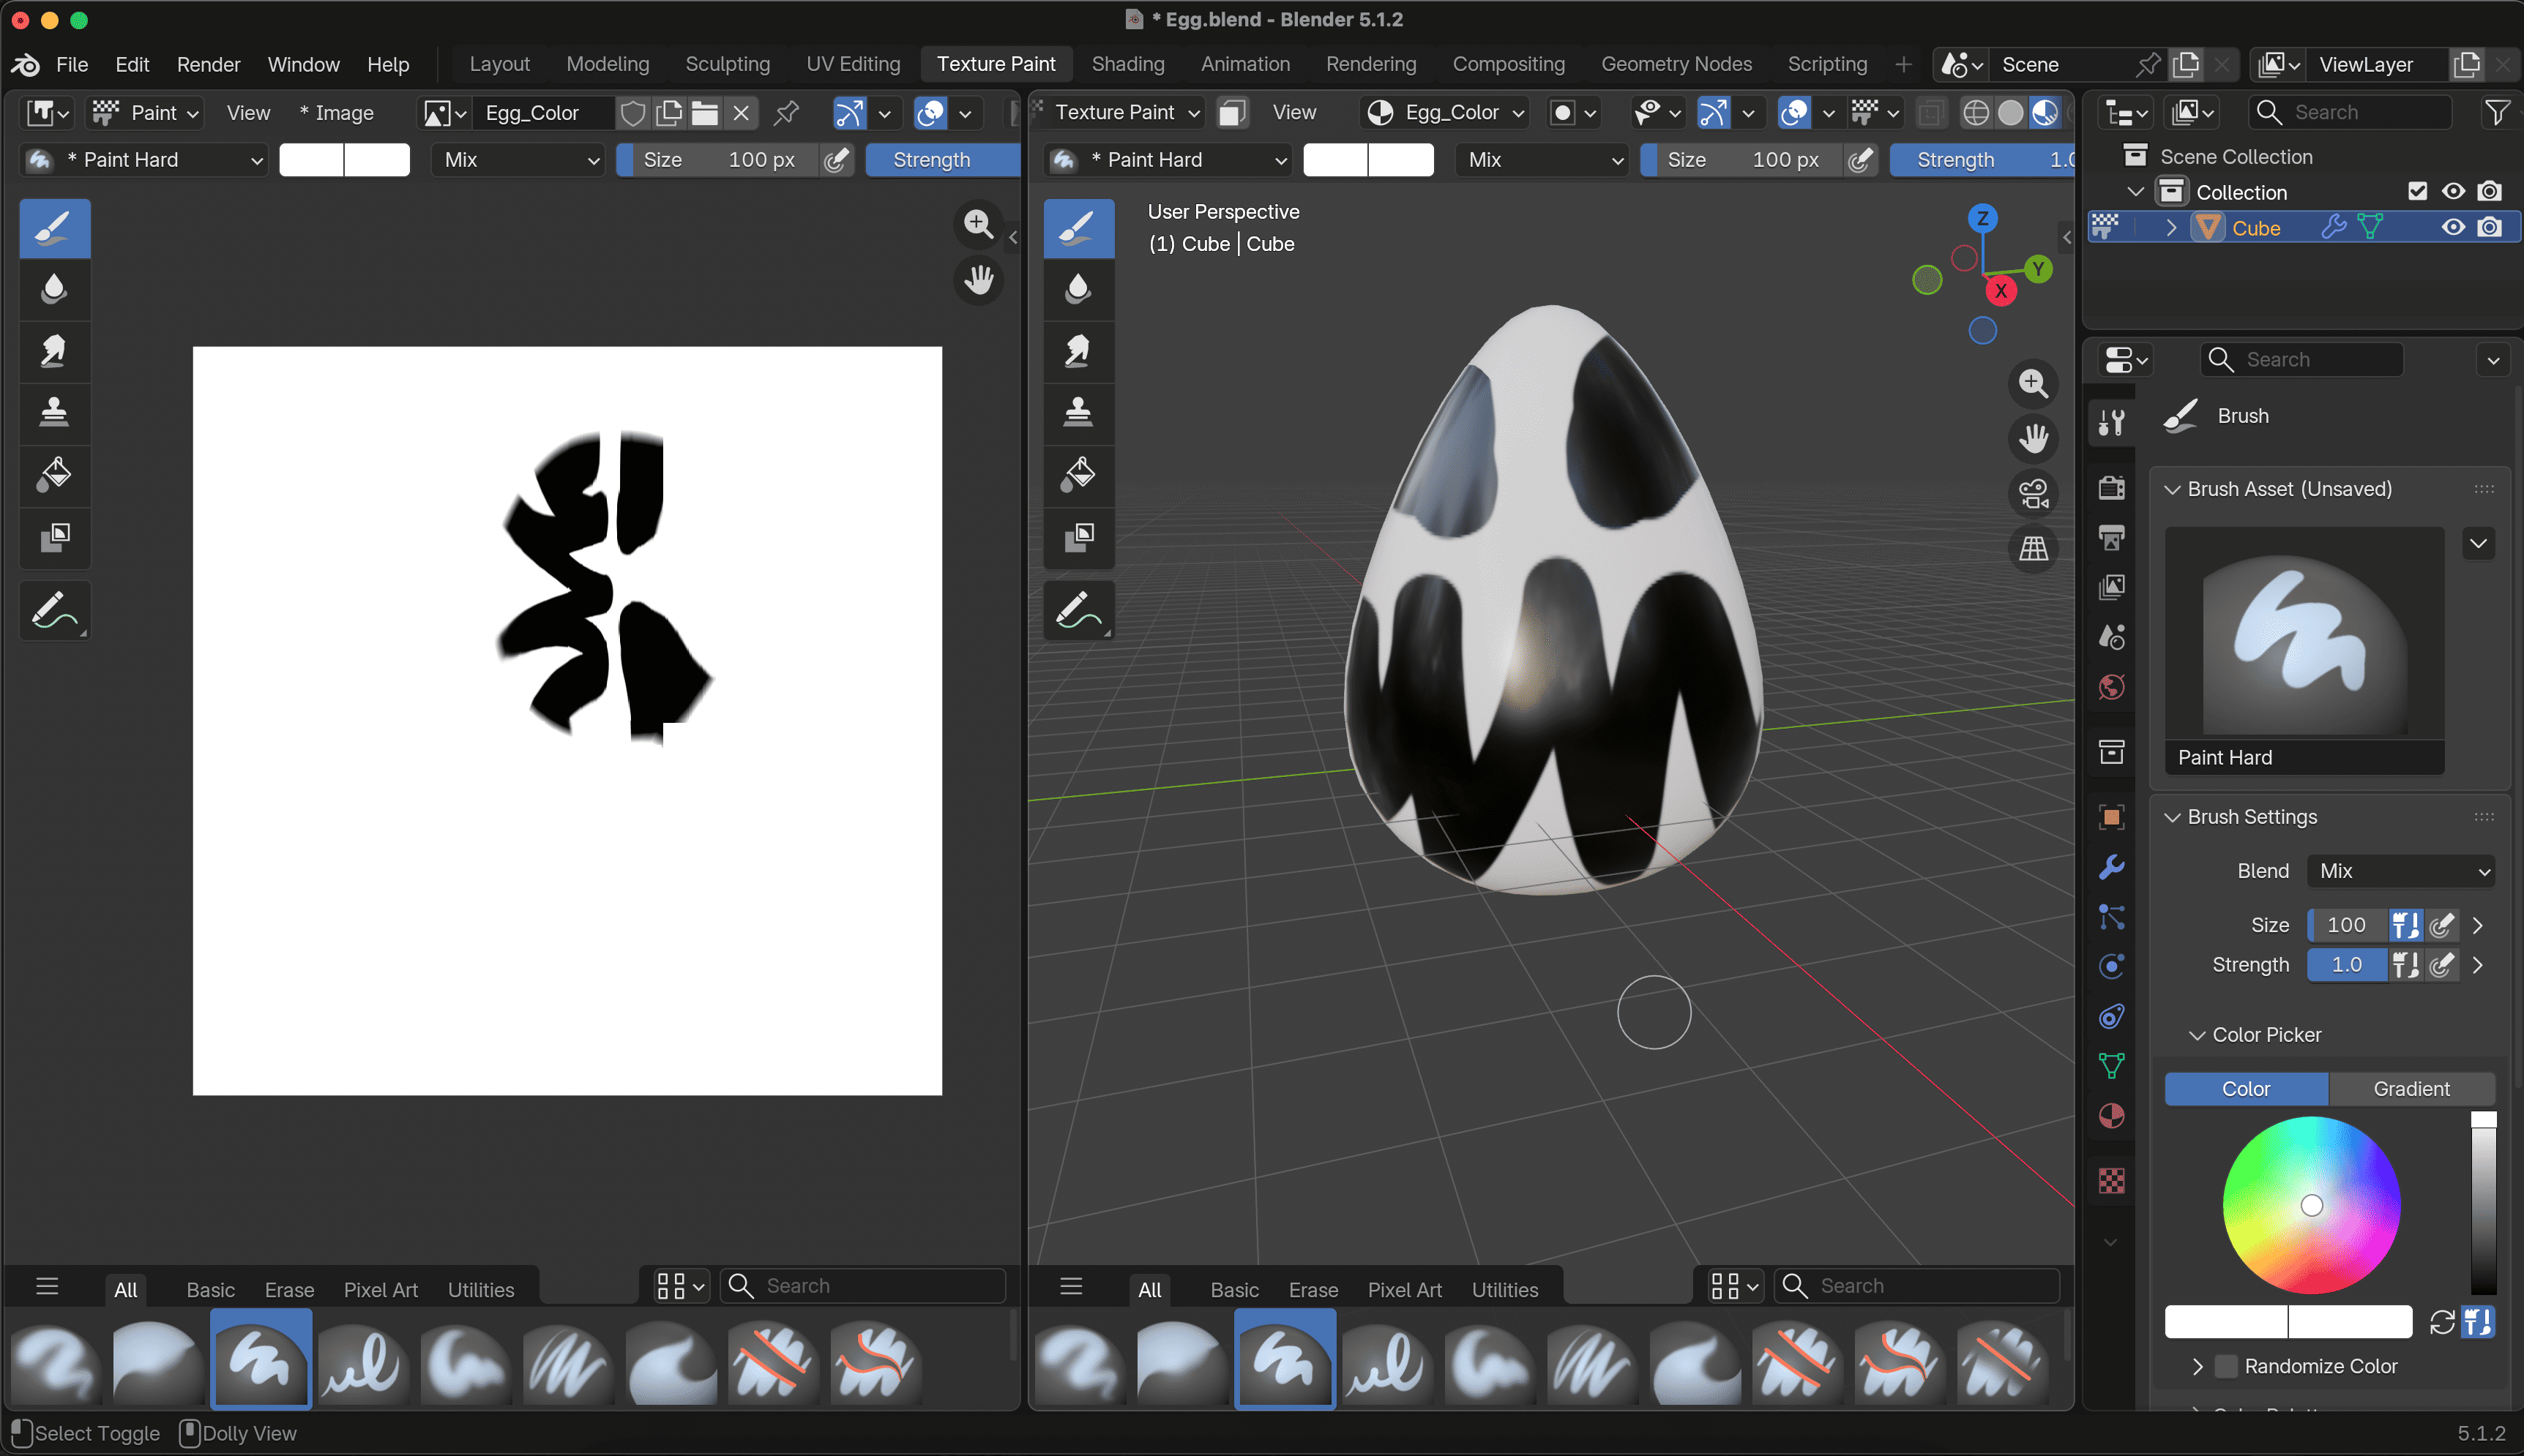This screenshot has height=1456, width=2524.
Task: Select Erase tab in viewport asset shelf
Action: 1313,1290
